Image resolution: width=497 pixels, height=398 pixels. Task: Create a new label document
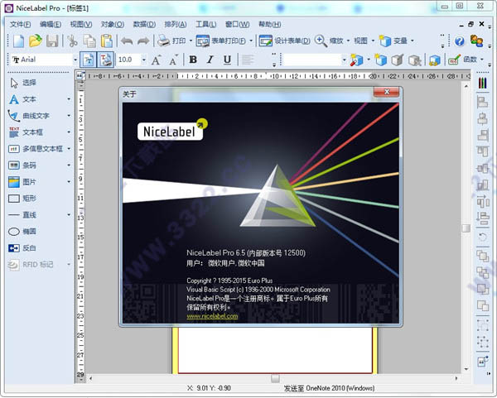[x=18, y=41]
